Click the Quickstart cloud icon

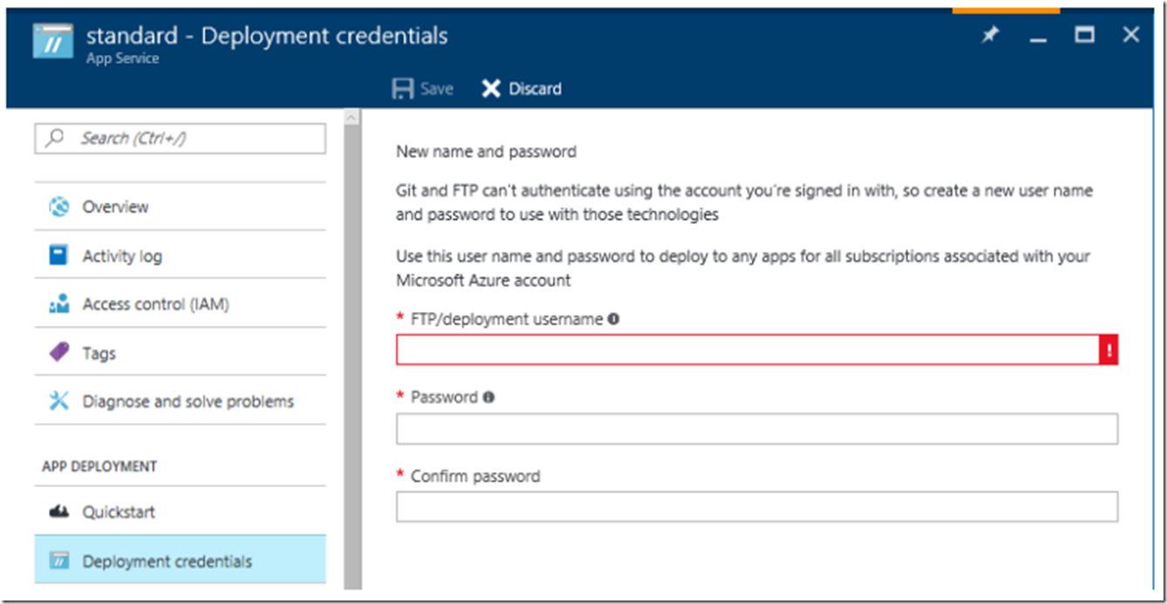[x=59, y=512]
